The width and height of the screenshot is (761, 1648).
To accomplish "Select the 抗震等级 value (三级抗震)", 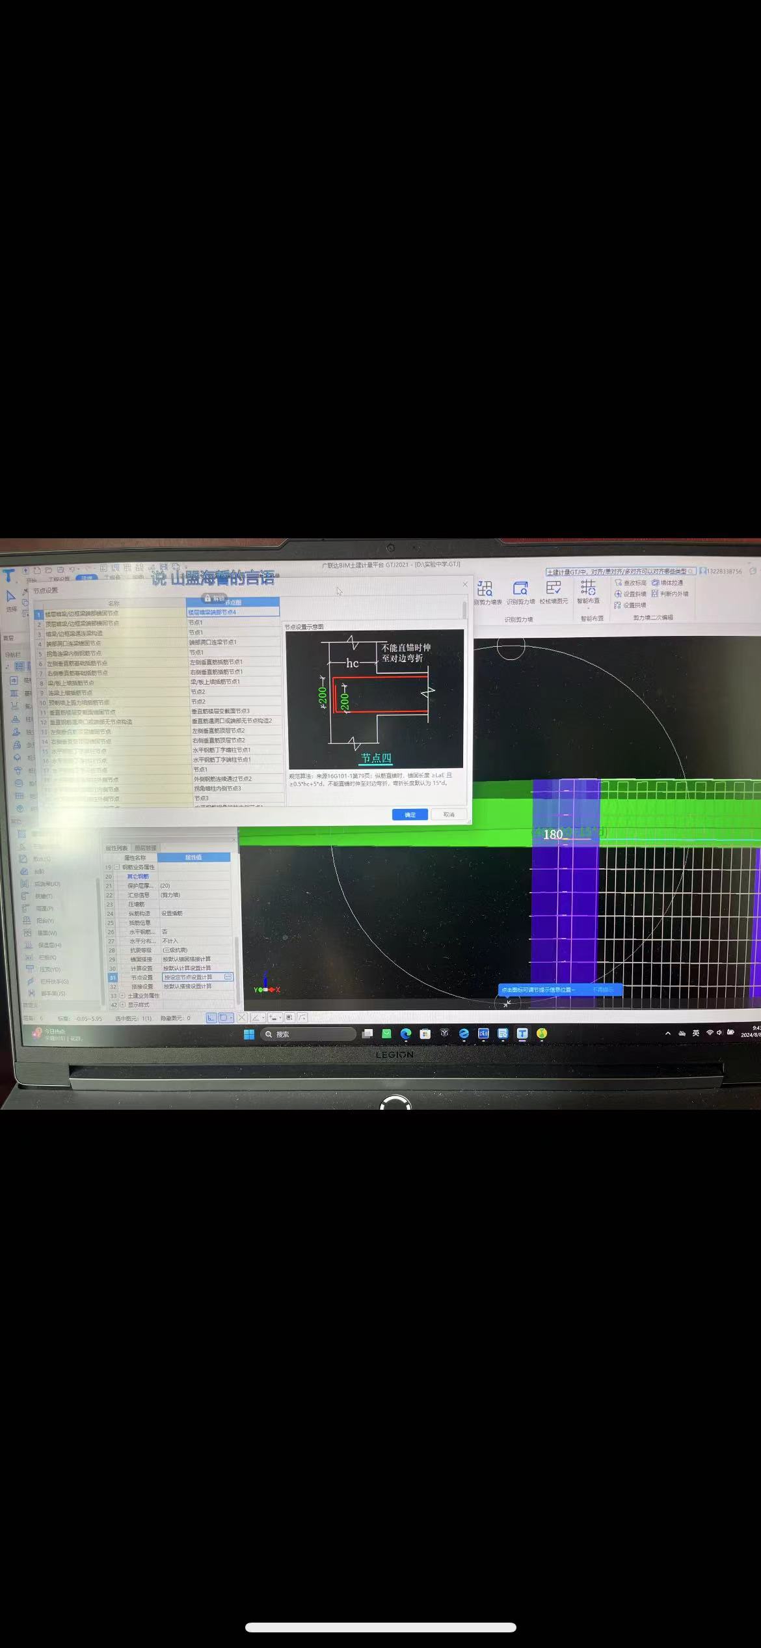I will pyautogui.click(x=196, y=950).
